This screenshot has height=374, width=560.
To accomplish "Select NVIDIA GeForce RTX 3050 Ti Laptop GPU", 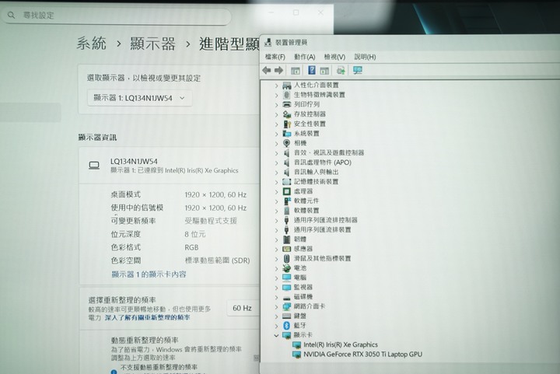I will pyautogui.click(x=363, y=355).
